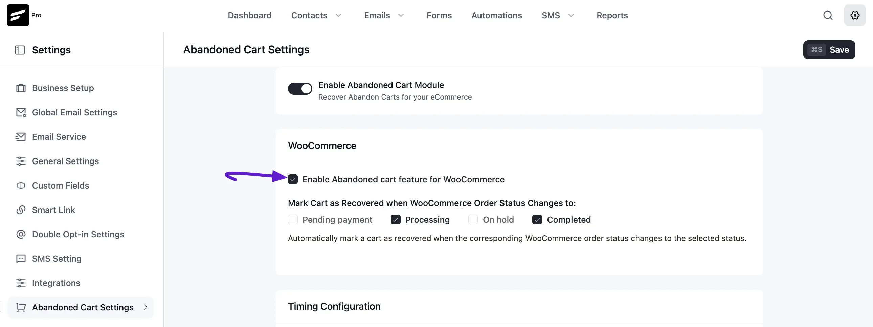Open Business Setup settings
Viewport: 873px width, 327px height.
click(x=63, y=88)
